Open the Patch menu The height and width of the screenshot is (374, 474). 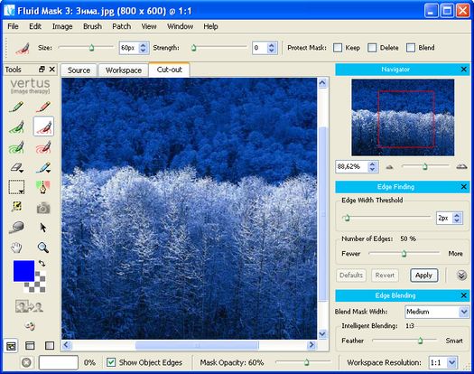122,26
